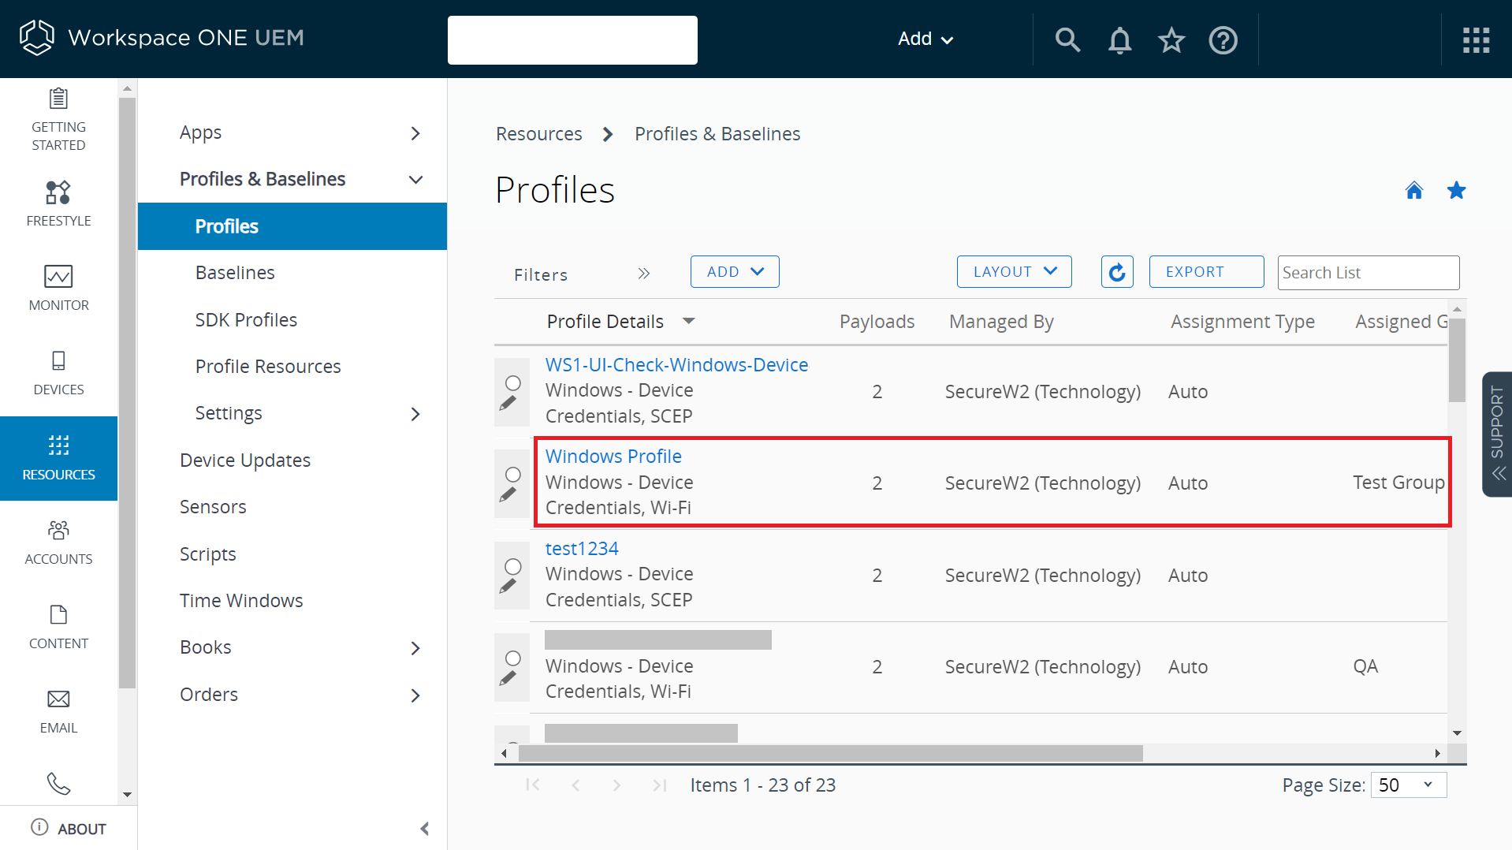The height and width of the screenshot is (850, 1512).
Task: Refresh the profiles list
Action: (x=1116, y=272)
